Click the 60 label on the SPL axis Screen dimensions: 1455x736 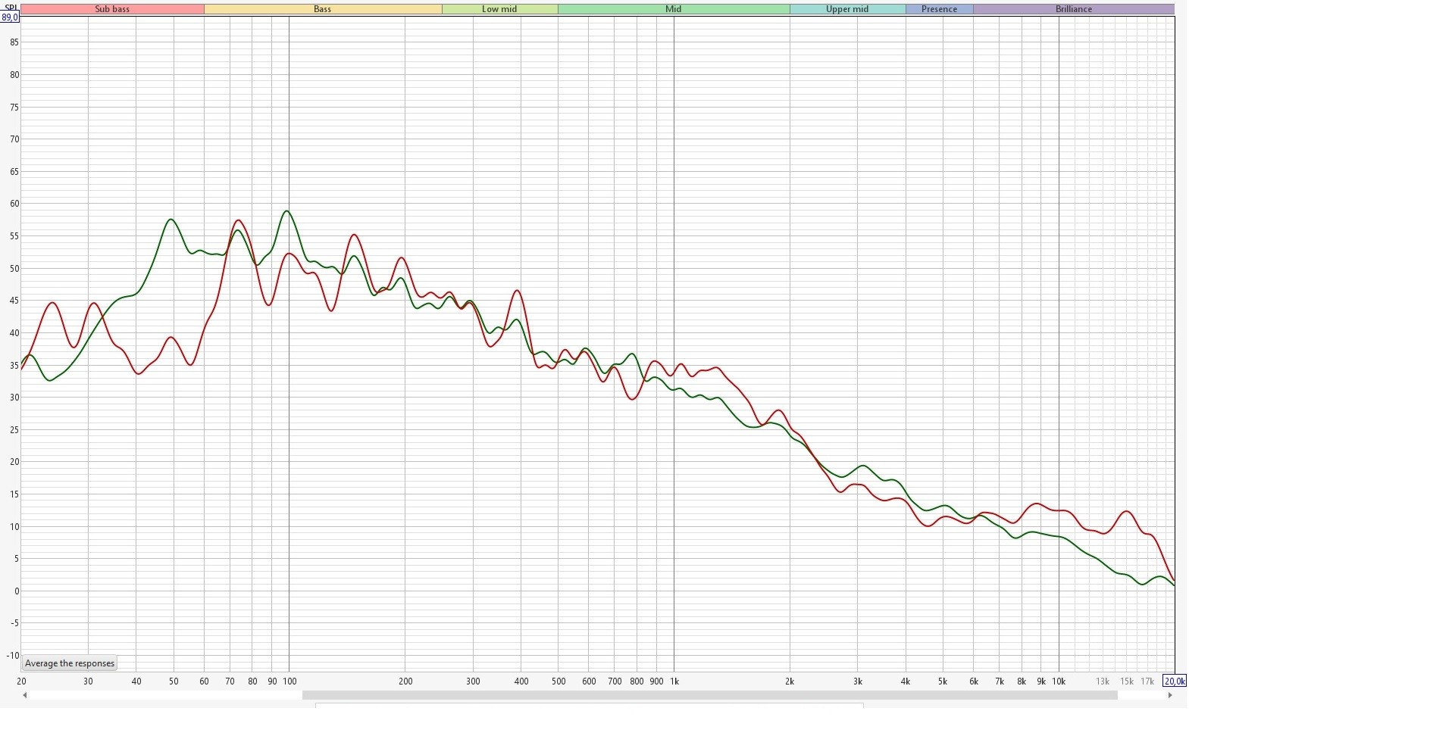tap(14, 204)
